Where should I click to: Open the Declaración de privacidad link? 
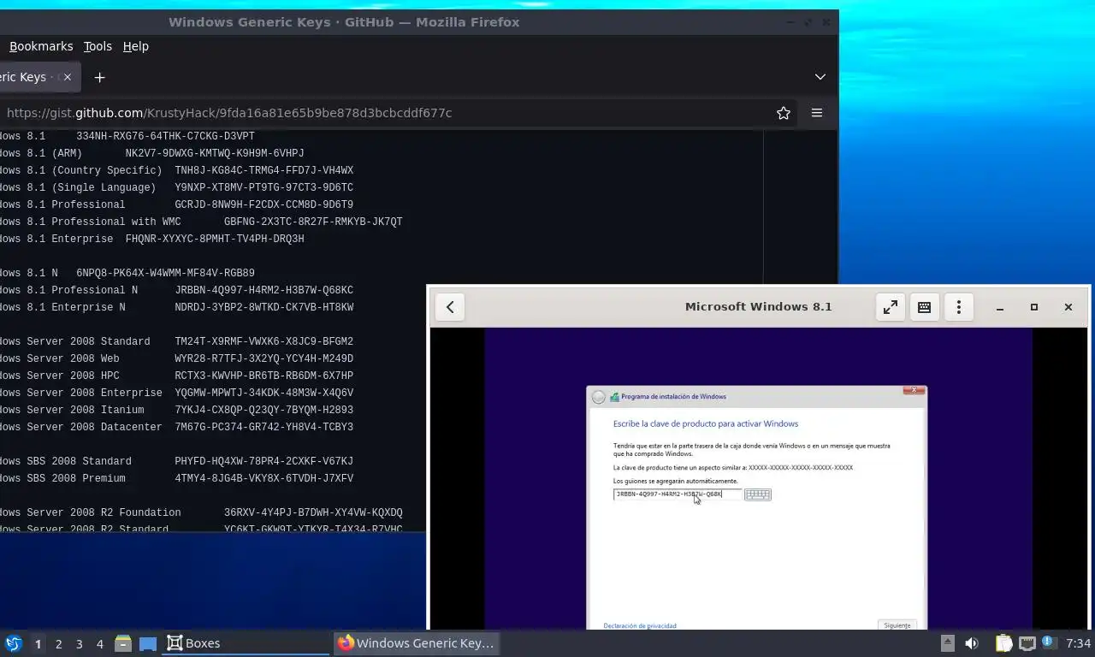(640, 625)
